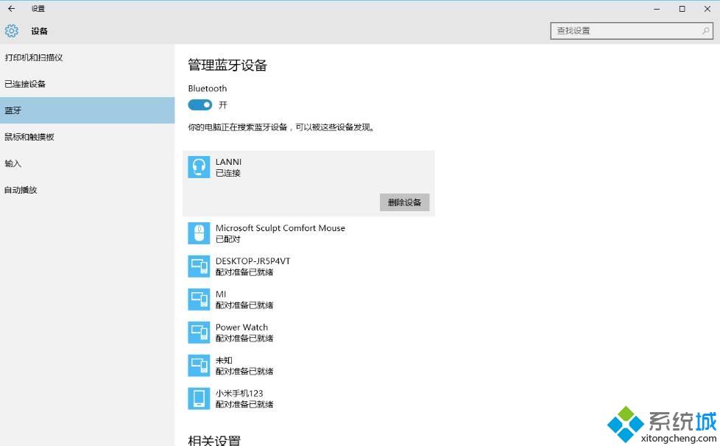This screenshot has width=720, height=446.
Task: Select the DESKTOP-JR5P4VT device icon
Action: click(199, 266)
